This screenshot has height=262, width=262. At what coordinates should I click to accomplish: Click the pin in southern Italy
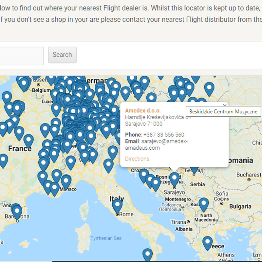(x=147, y=254)
